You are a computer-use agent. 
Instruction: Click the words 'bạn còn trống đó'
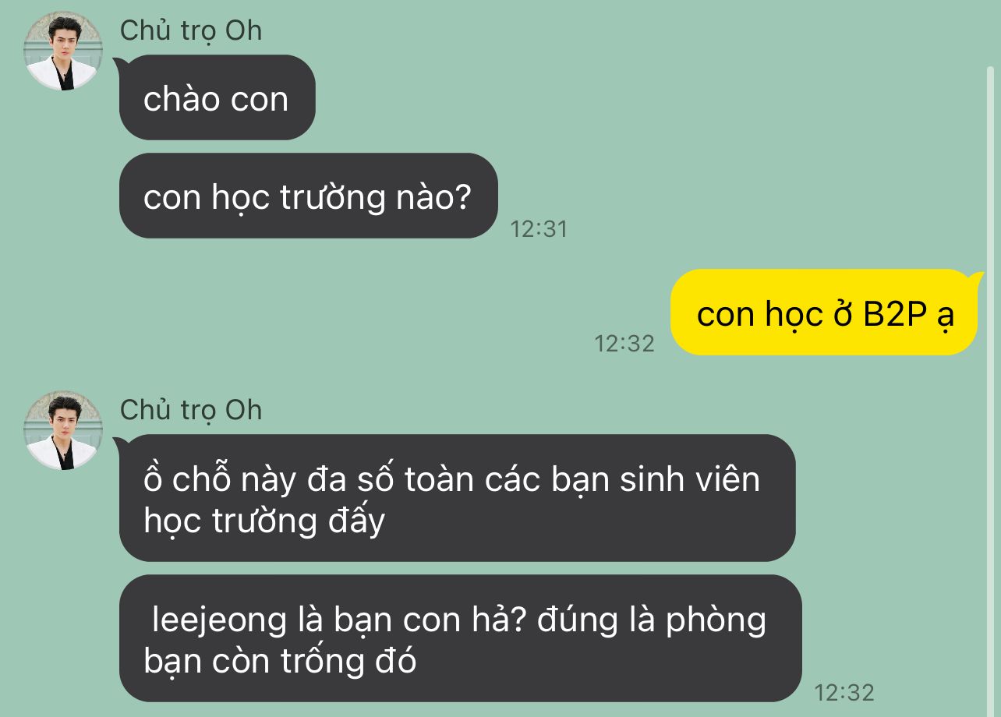(280, 662)
